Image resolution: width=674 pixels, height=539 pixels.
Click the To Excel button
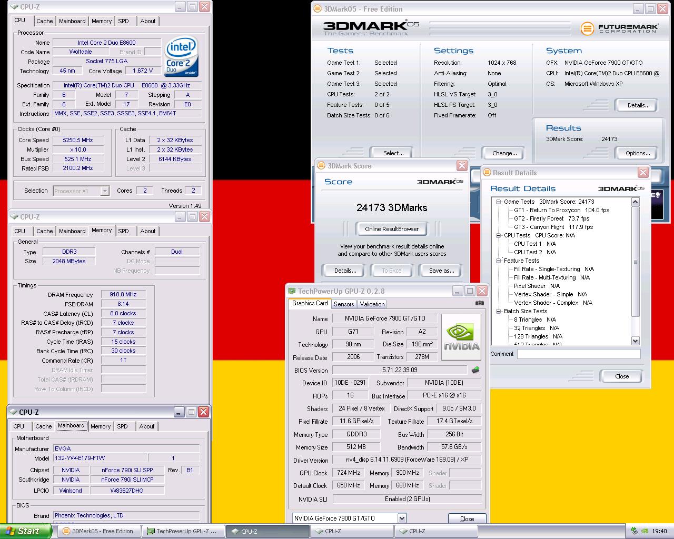[x=392, y=271]
